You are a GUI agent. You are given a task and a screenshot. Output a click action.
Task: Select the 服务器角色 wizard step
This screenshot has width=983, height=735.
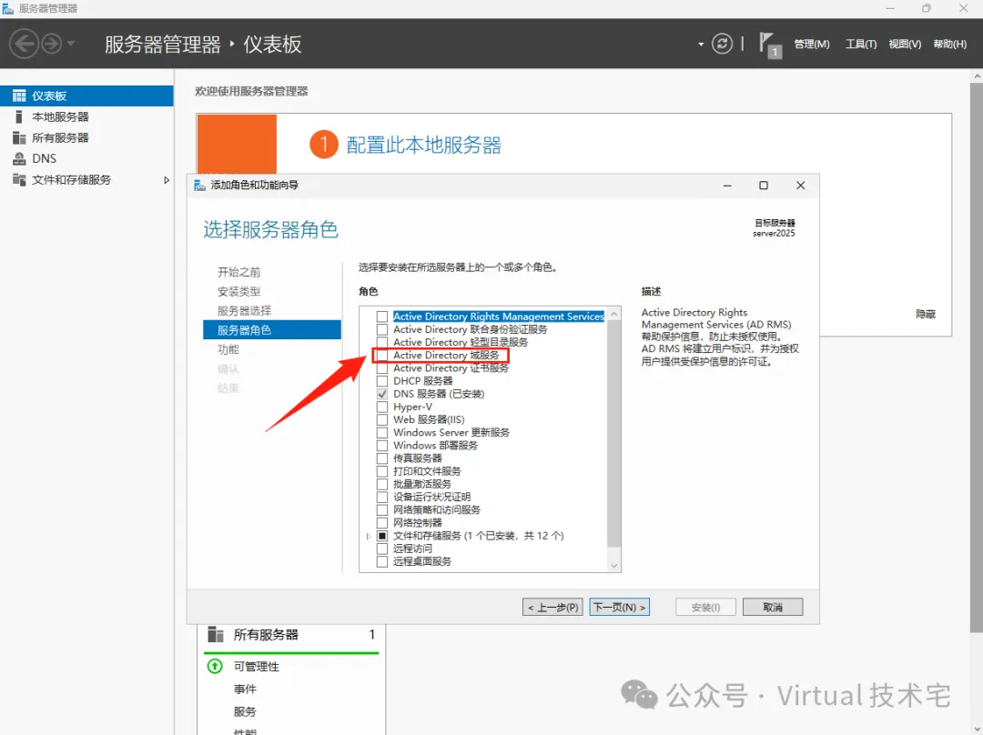point(272,330)
